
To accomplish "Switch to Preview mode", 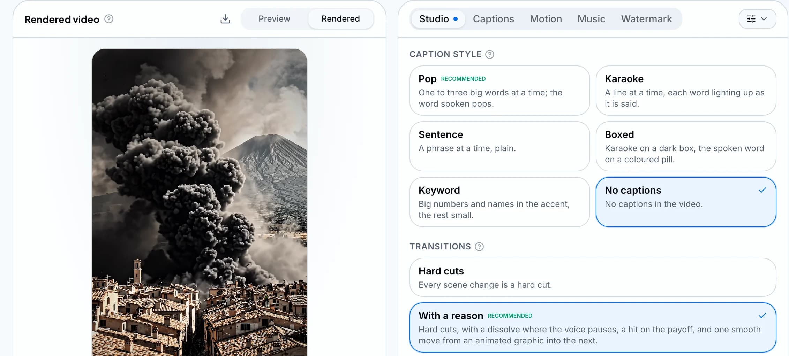I will [x=274, y=19].
